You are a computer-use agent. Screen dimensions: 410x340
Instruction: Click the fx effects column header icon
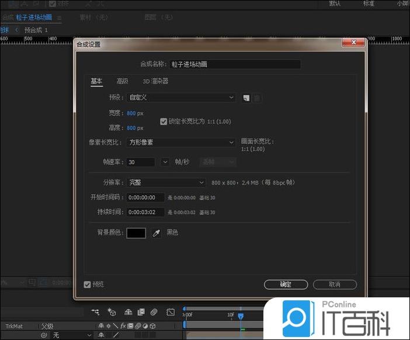(x=123, y=326)
